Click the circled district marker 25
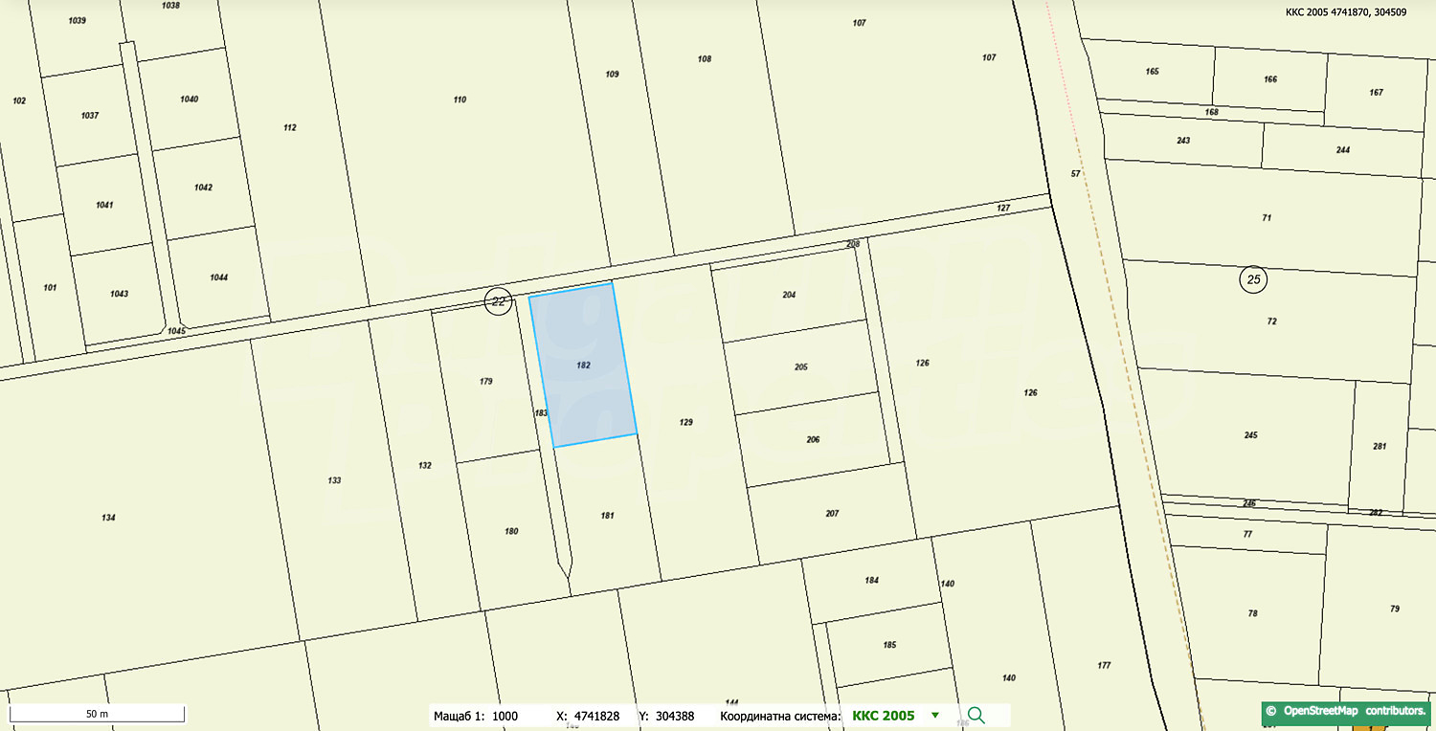 1253,279
